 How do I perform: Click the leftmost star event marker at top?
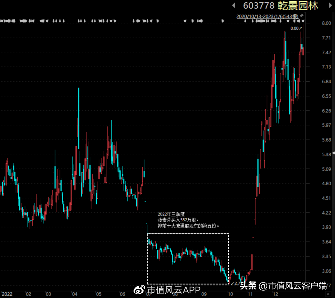tap(1, 21)
